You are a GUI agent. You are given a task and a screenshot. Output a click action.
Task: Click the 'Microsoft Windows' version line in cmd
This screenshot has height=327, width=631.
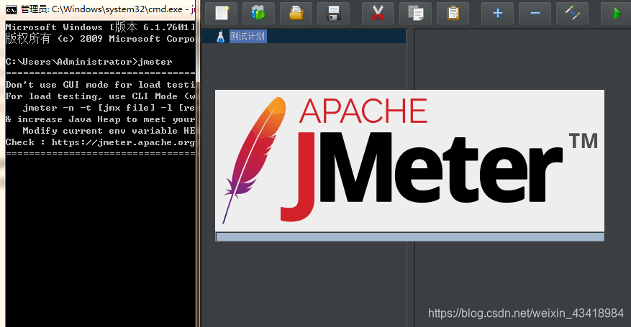100,27
